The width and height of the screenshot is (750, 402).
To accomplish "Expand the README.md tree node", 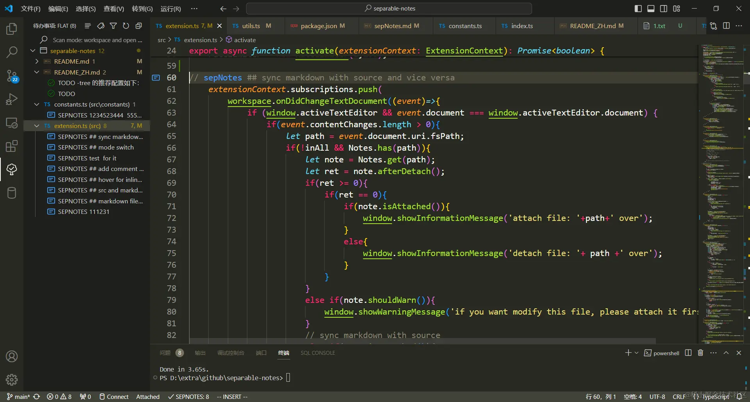I will click(x=37, y=61).
